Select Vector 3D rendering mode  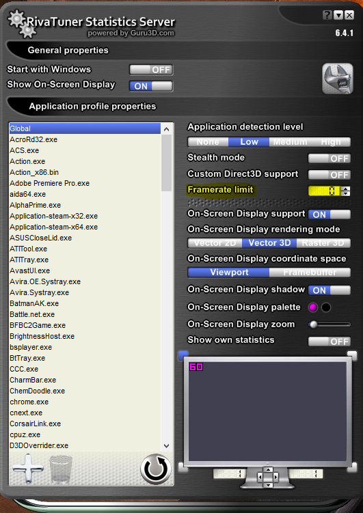pos(269,243)
